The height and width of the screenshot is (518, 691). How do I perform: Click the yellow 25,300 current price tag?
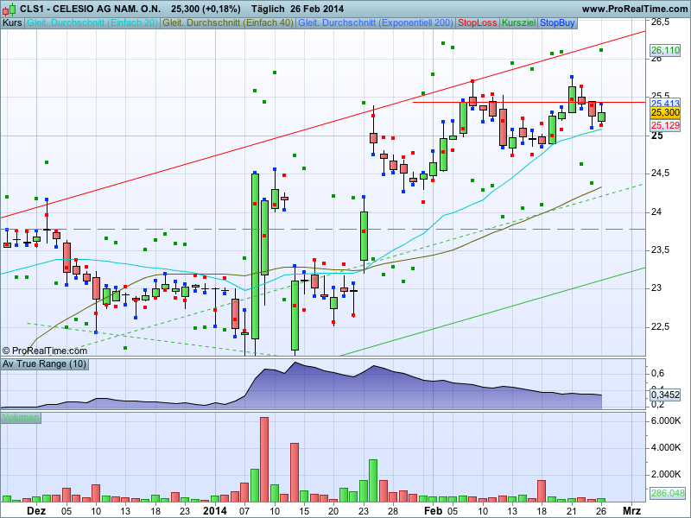664,113
